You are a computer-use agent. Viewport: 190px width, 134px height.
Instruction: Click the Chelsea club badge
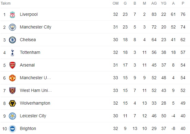(x=12, y=40)
